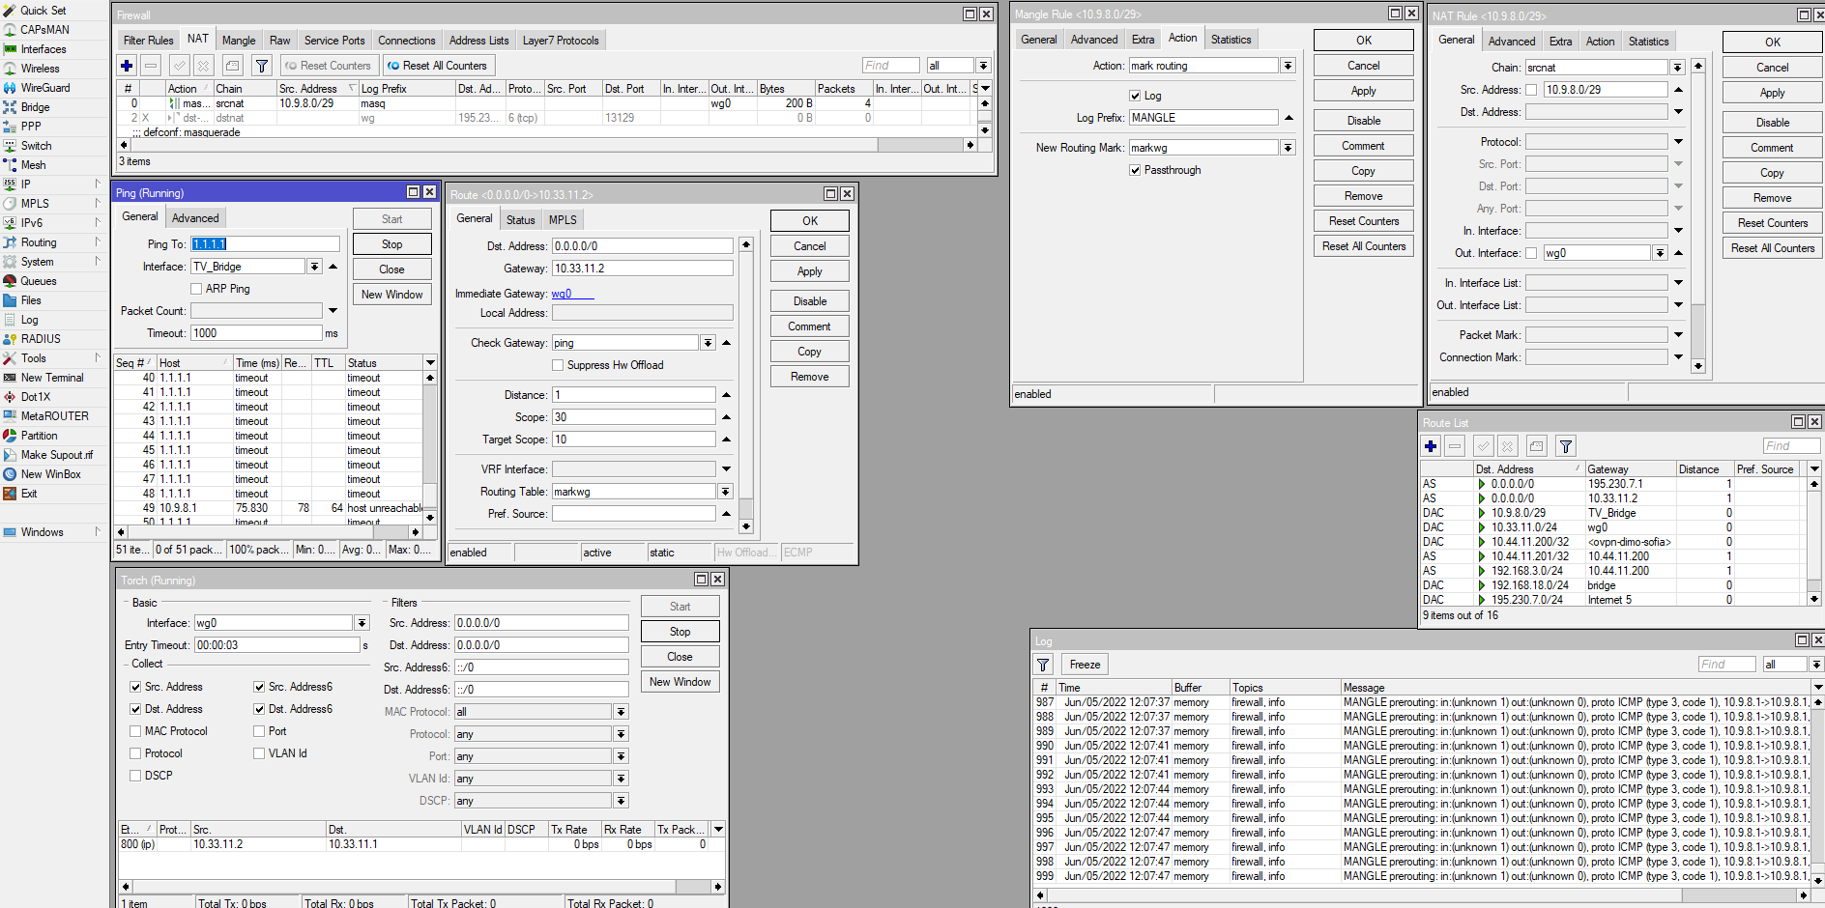The image size is (1825, 908).
Task: Open the Queues menu item icon
Action: coord(10,281)
